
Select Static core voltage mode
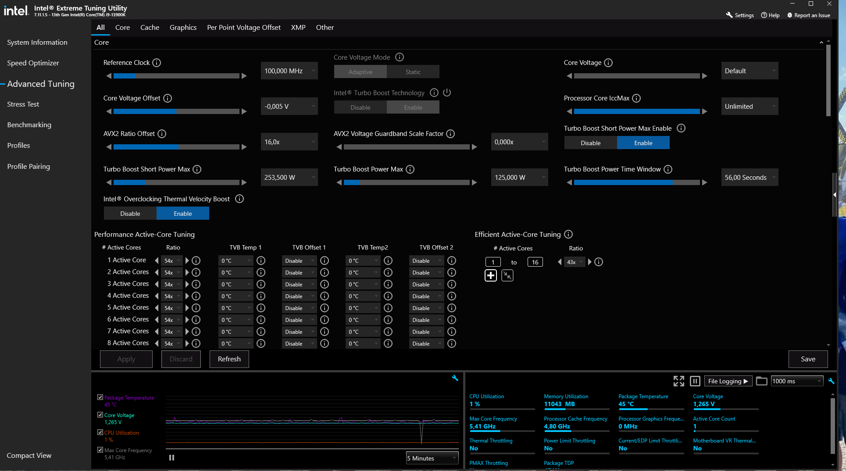[x=413, y=72]
